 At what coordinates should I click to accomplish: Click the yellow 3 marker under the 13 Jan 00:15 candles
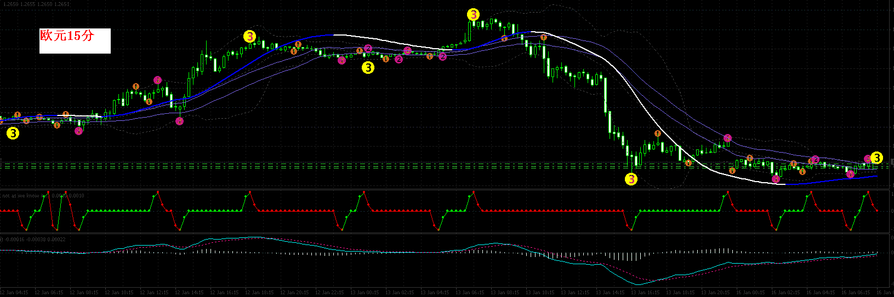368,67
